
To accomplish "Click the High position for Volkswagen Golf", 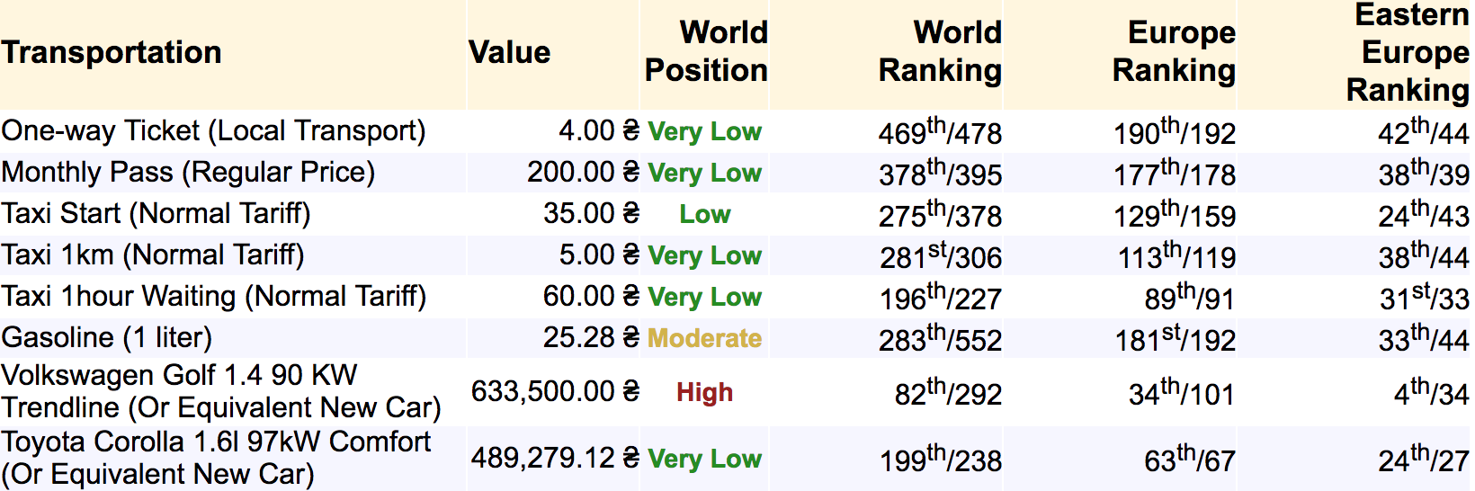I will click(705, 393).
